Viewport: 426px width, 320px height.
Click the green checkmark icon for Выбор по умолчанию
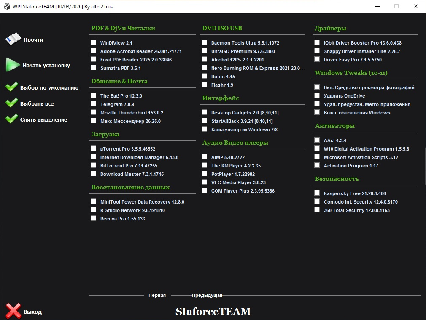pos(12,87)
